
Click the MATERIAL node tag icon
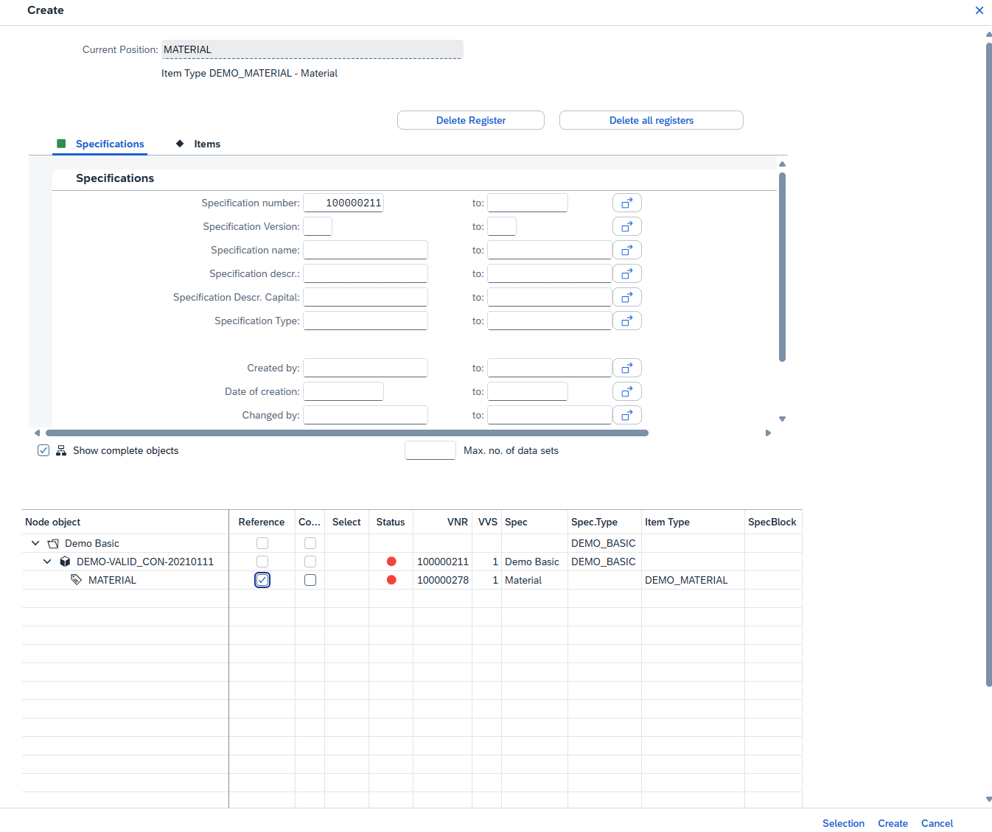pos(76,580)
